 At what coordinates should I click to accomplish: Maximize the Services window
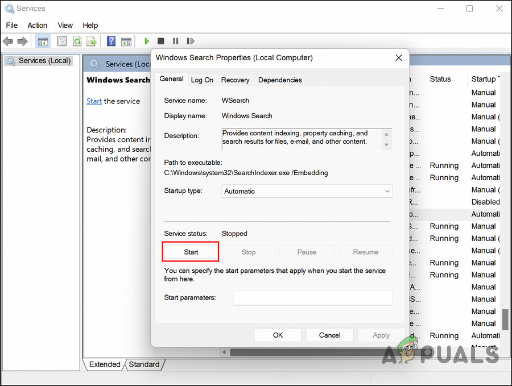point(469,9)
